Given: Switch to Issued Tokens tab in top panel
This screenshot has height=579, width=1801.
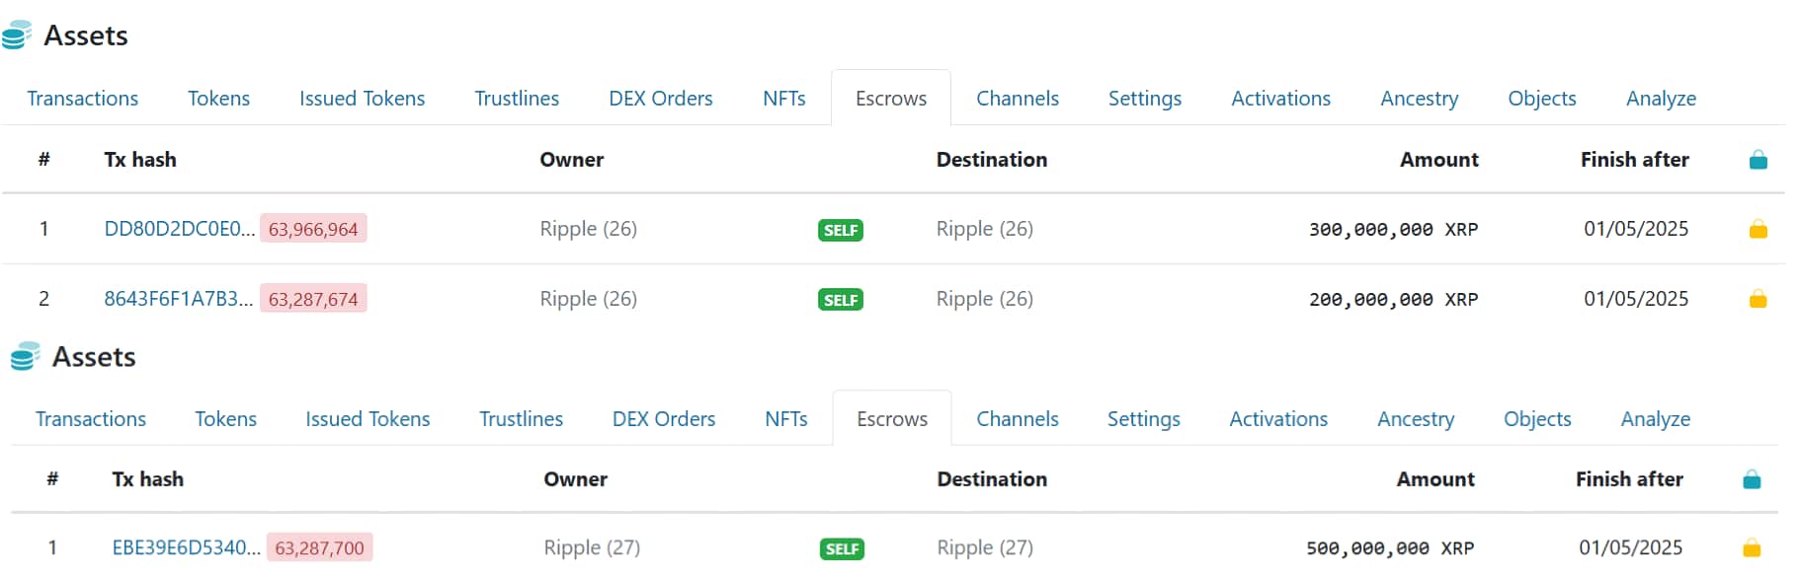Looking at the screenshot, I should [x=363, y=99].
